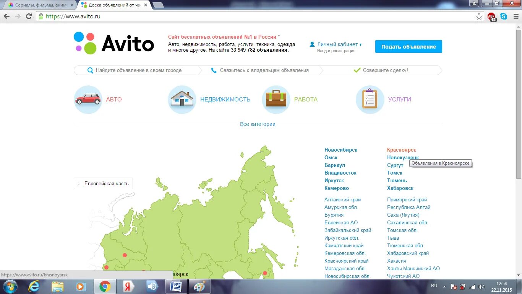Select city Тюмень
The height and width of the screenshot is (294, 522).
[x=397, y=180]
